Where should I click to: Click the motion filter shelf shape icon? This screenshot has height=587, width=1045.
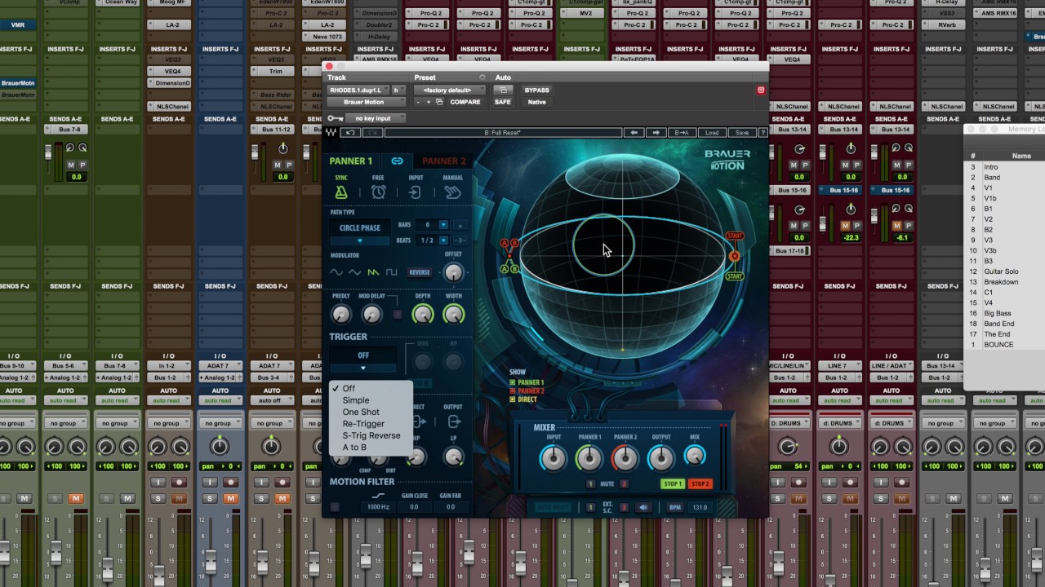(378, 496)
